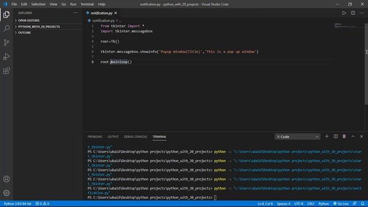This screenshot has height=207, width=368.
Task: Click python file icon in breadcrumb
Action: coord(89,21)
